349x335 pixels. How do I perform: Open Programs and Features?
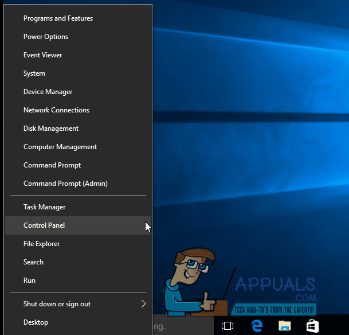point(78,18)
